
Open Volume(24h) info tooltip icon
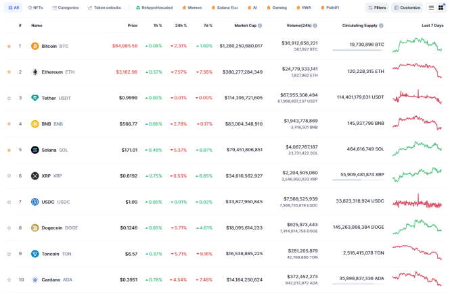(x=315, y=26)
